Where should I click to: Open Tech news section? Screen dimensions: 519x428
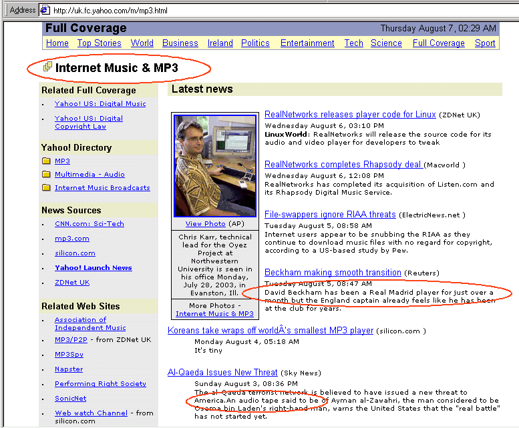point(353,43)
